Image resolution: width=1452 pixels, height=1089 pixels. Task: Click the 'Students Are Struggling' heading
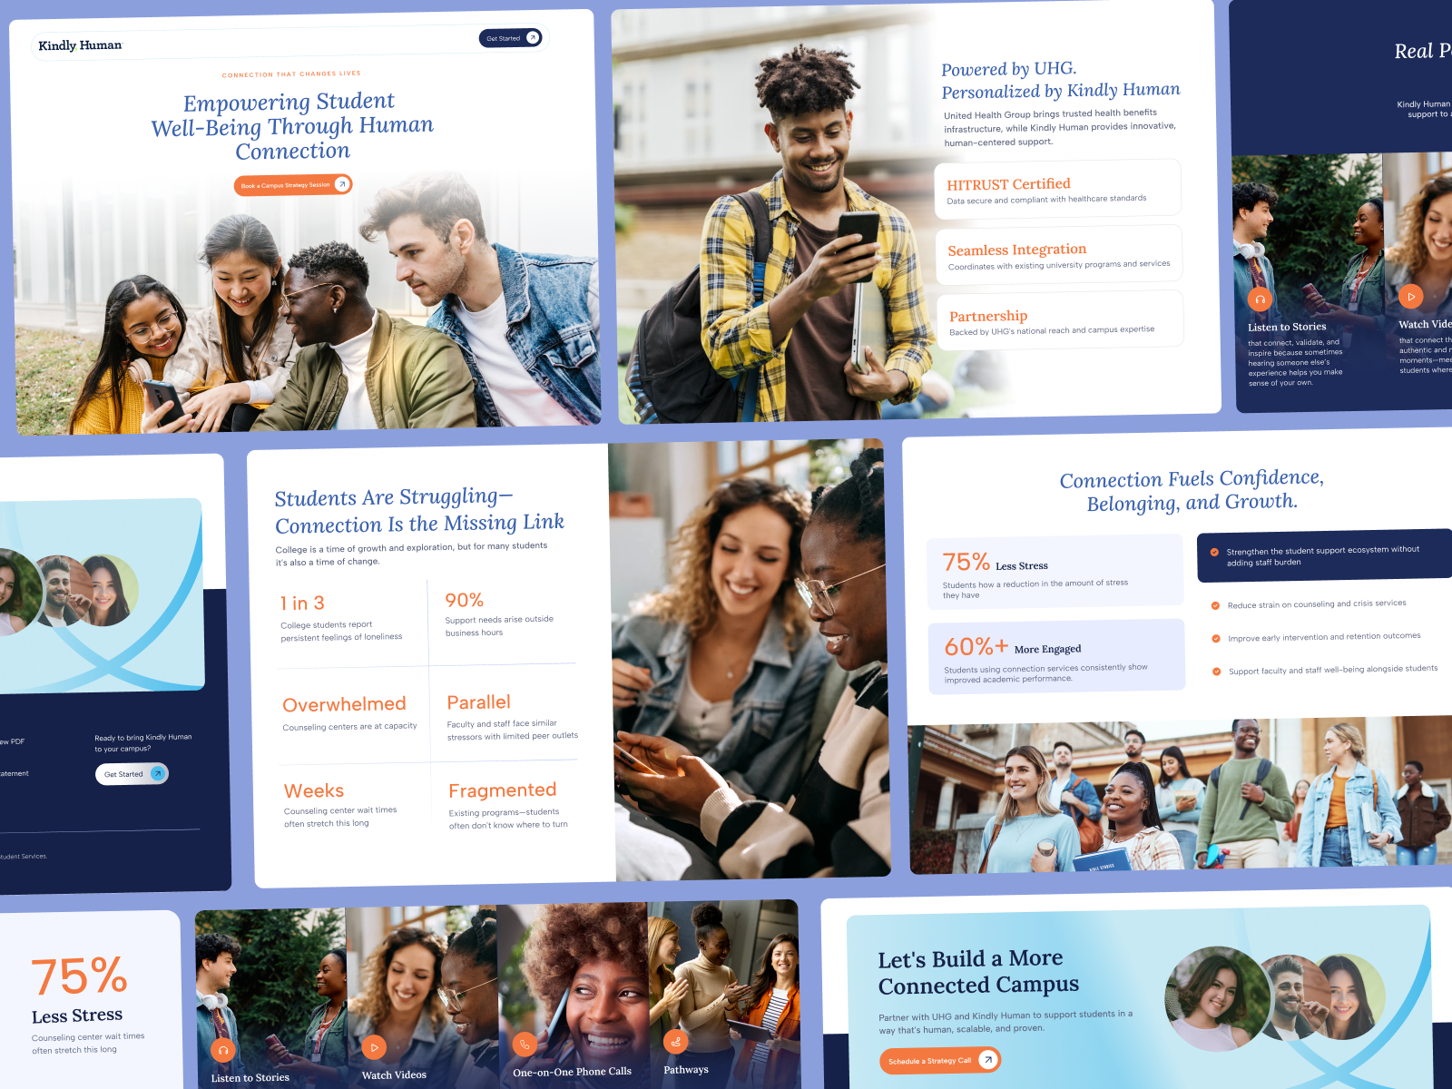(419, 511)
